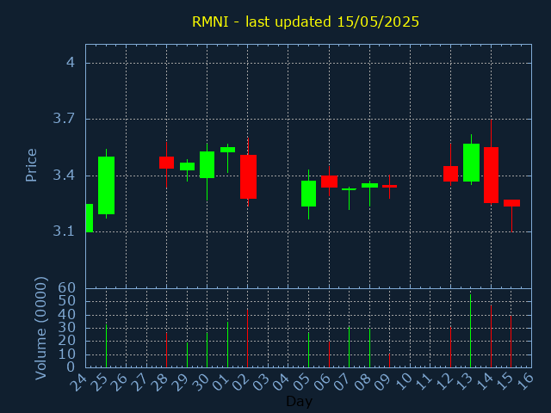Click the volume tick label 60
Viewport: 551px width, 413px height.
pos(67,288)
